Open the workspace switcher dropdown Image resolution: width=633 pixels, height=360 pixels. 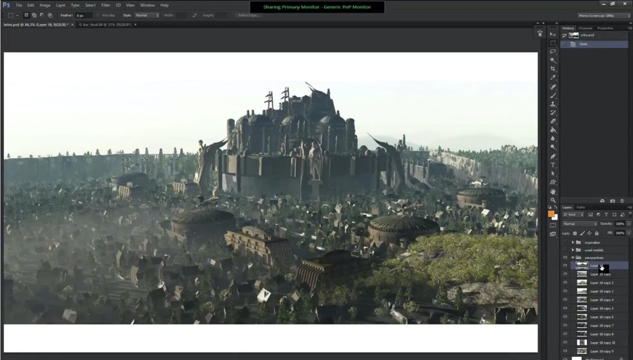click(x=604, y=15)
